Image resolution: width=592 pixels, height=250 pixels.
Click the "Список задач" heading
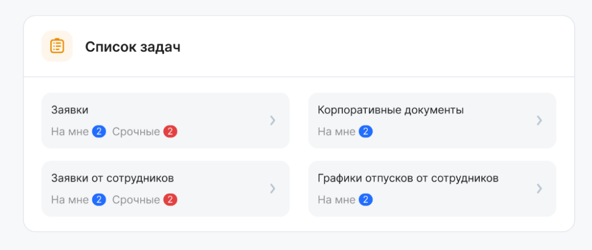[132, 47]
